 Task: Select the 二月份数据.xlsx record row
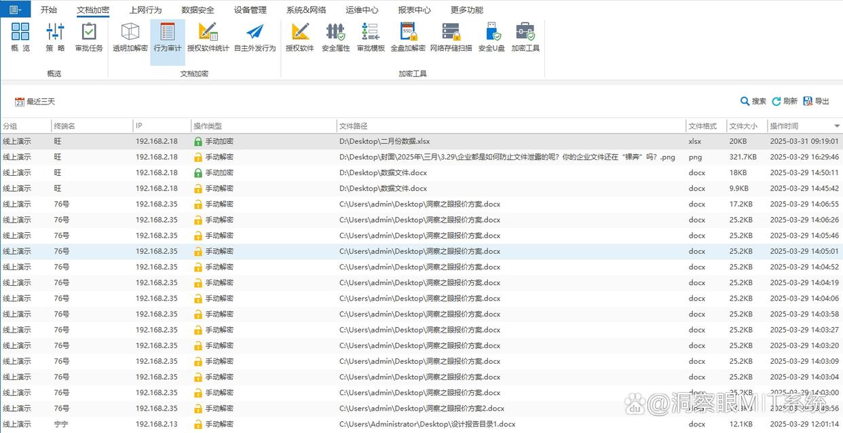(x=407, y=141)
